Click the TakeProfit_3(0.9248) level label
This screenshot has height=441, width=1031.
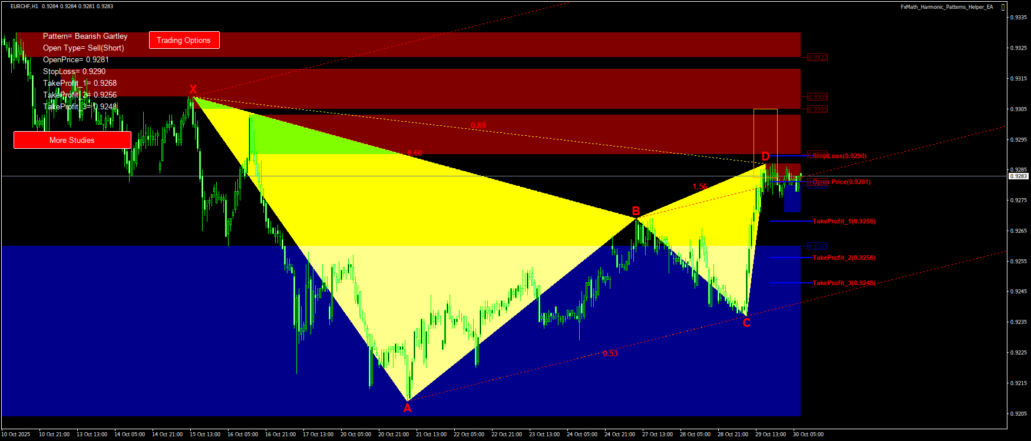click(x=844, y=283)
